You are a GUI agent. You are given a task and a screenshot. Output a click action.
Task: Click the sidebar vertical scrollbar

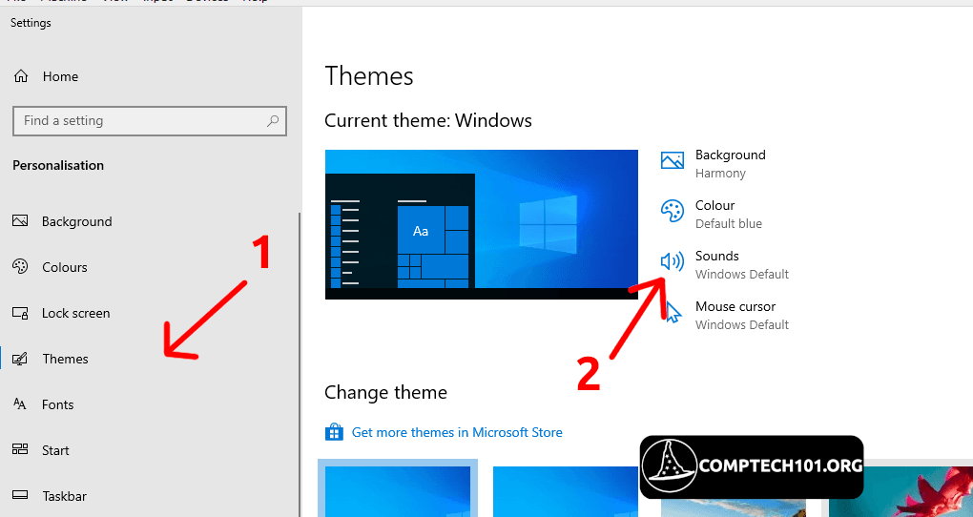click(300, 365)
